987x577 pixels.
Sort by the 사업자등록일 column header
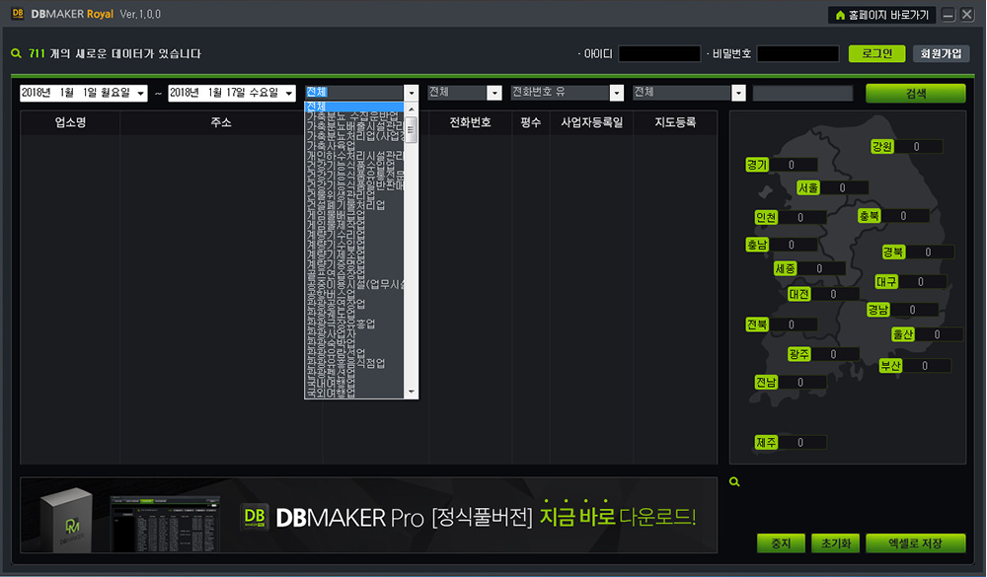click(591, 122)
